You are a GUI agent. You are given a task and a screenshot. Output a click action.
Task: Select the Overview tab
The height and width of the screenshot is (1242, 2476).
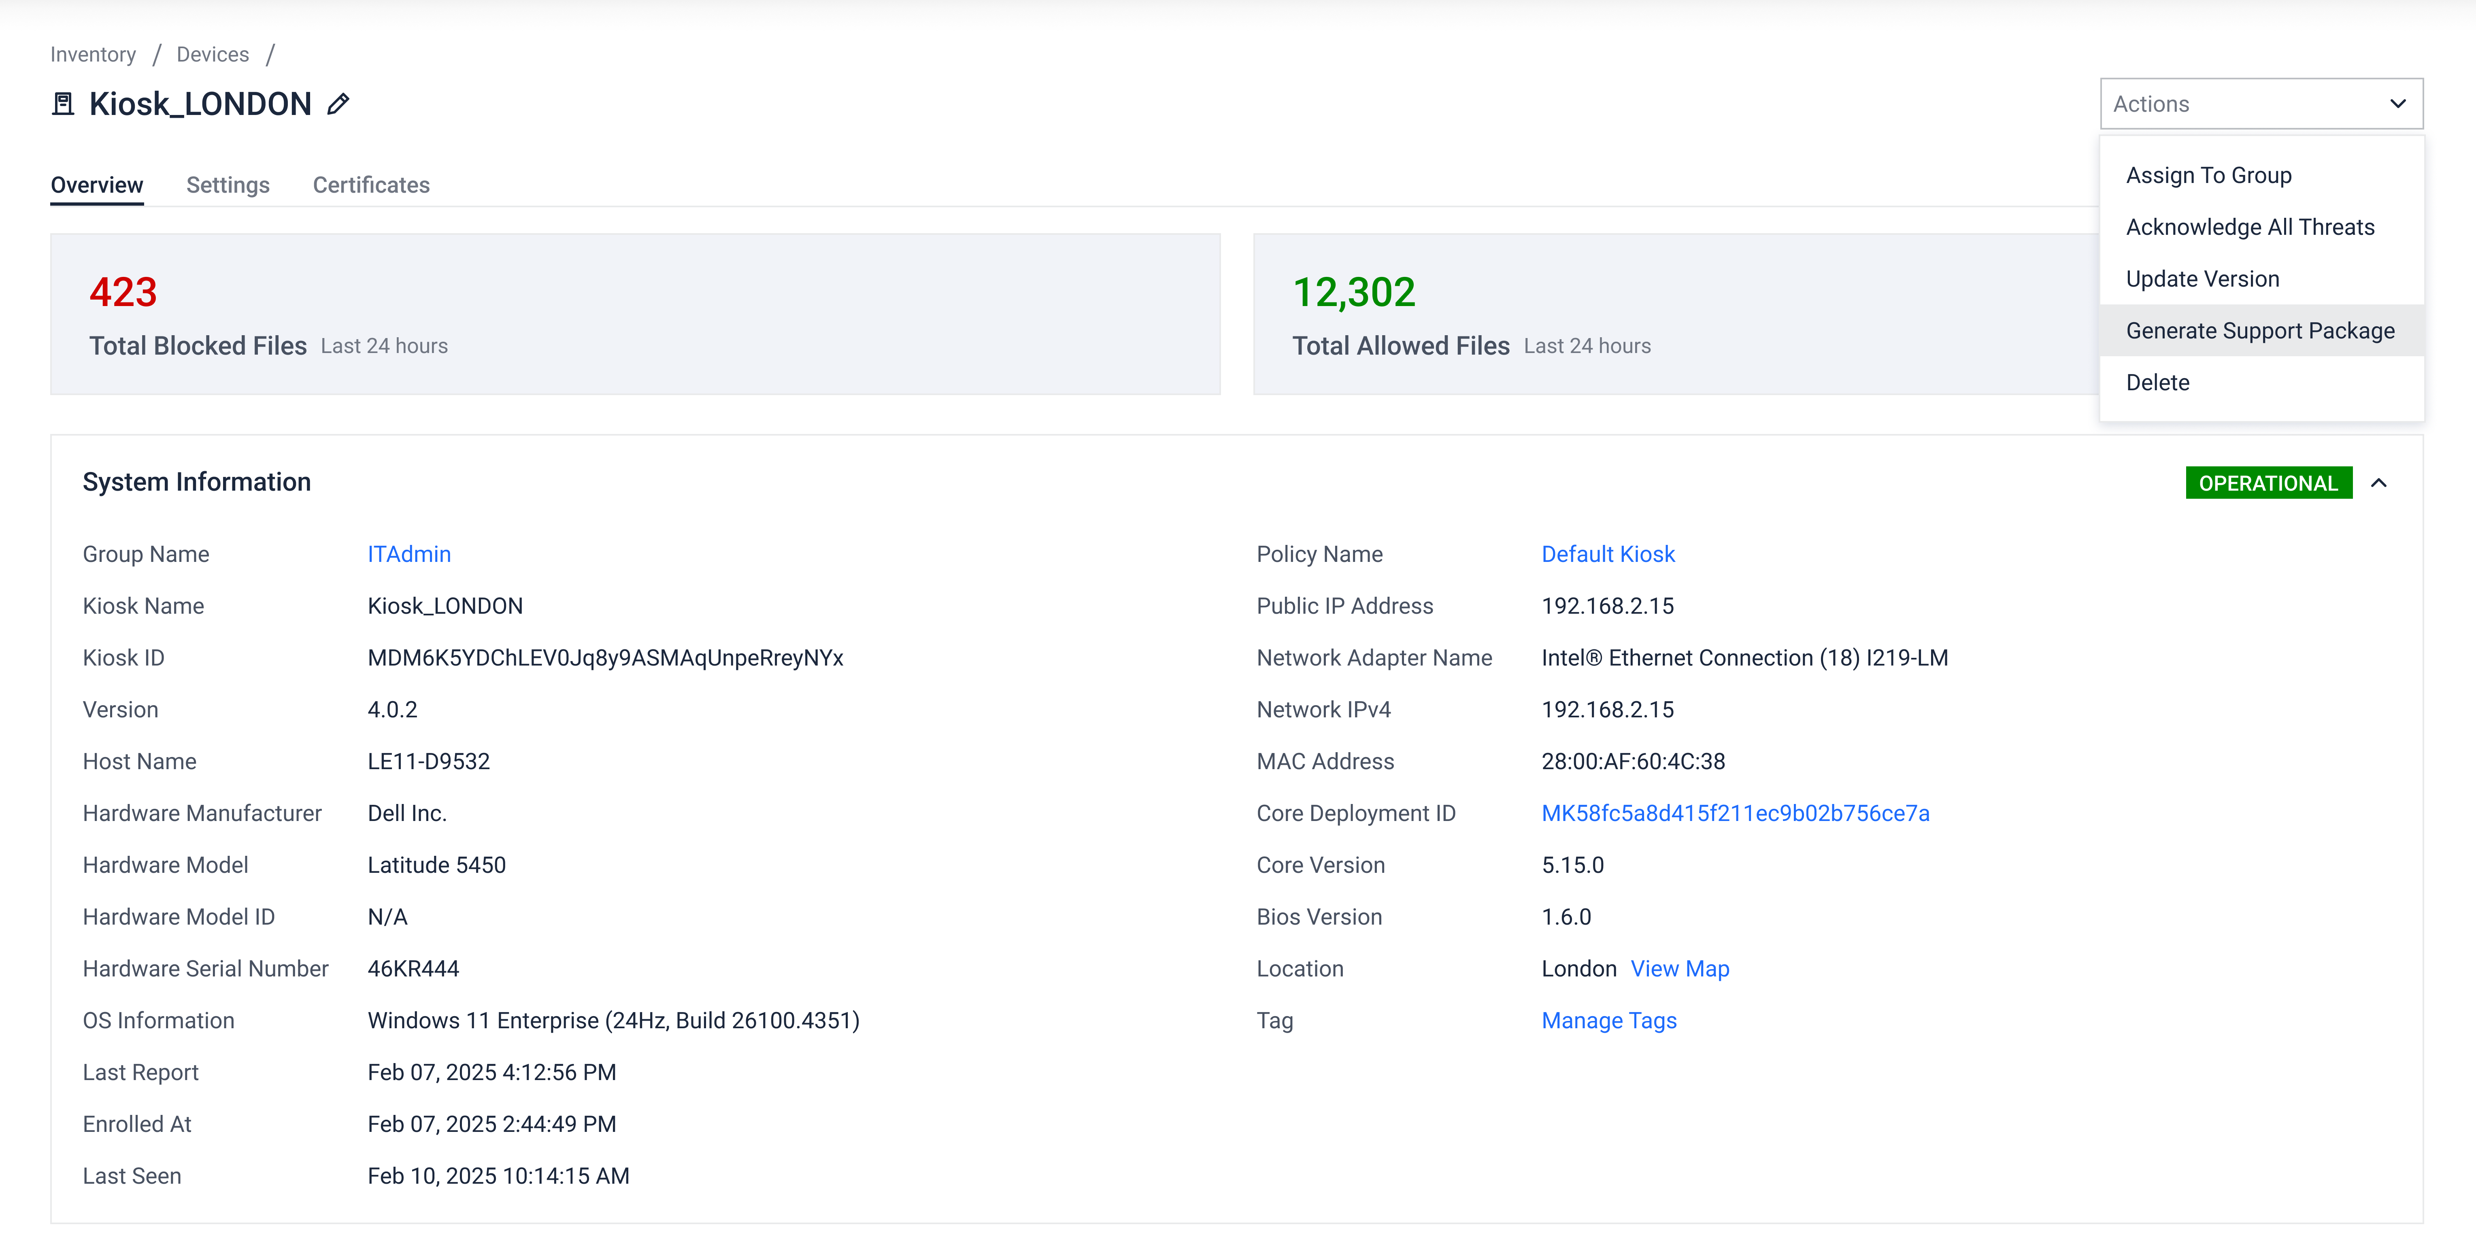click(x=97, y=185)
